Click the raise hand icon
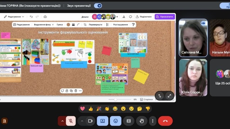 pos(142,121)
